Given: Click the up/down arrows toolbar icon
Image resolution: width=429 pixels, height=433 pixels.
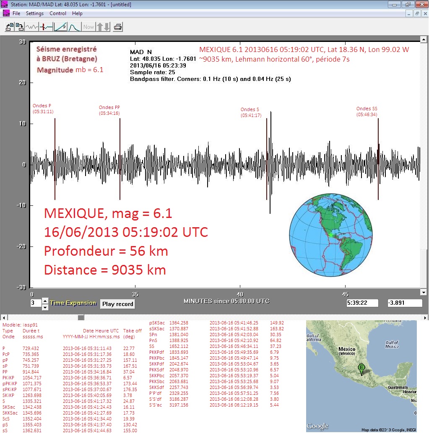Looking at the screenshot, I should (103, 27).
